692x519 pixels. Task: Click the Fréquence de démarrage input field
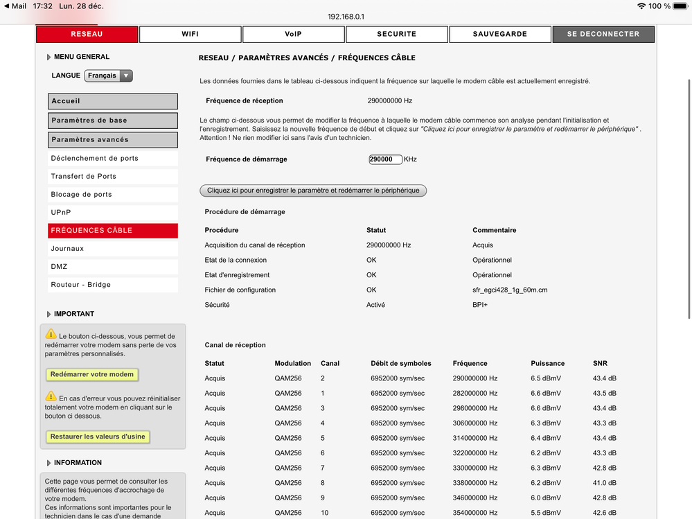[x=385, y=159]
